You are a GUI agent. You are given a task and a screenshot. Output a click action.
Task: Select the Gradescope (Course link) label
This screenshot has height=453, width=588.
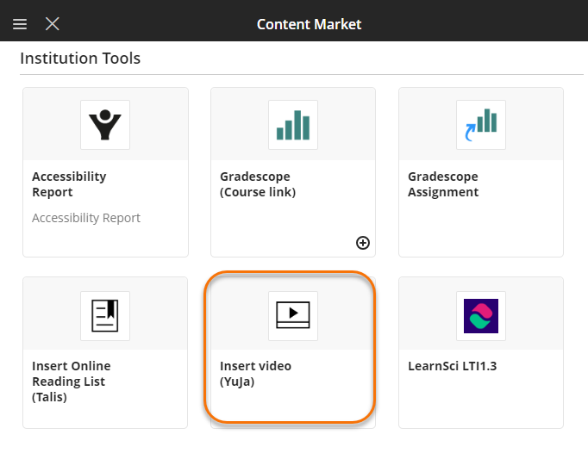pyautogui.click(x=258, y=184)
